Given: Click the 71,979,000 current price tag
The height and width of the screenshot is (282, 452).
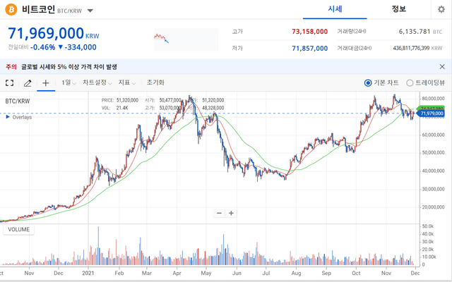Looking at the screenshot, I should (x=432, y=114).
